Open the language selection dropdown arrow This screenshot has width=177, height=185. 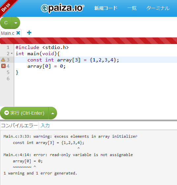coord(16,23)
